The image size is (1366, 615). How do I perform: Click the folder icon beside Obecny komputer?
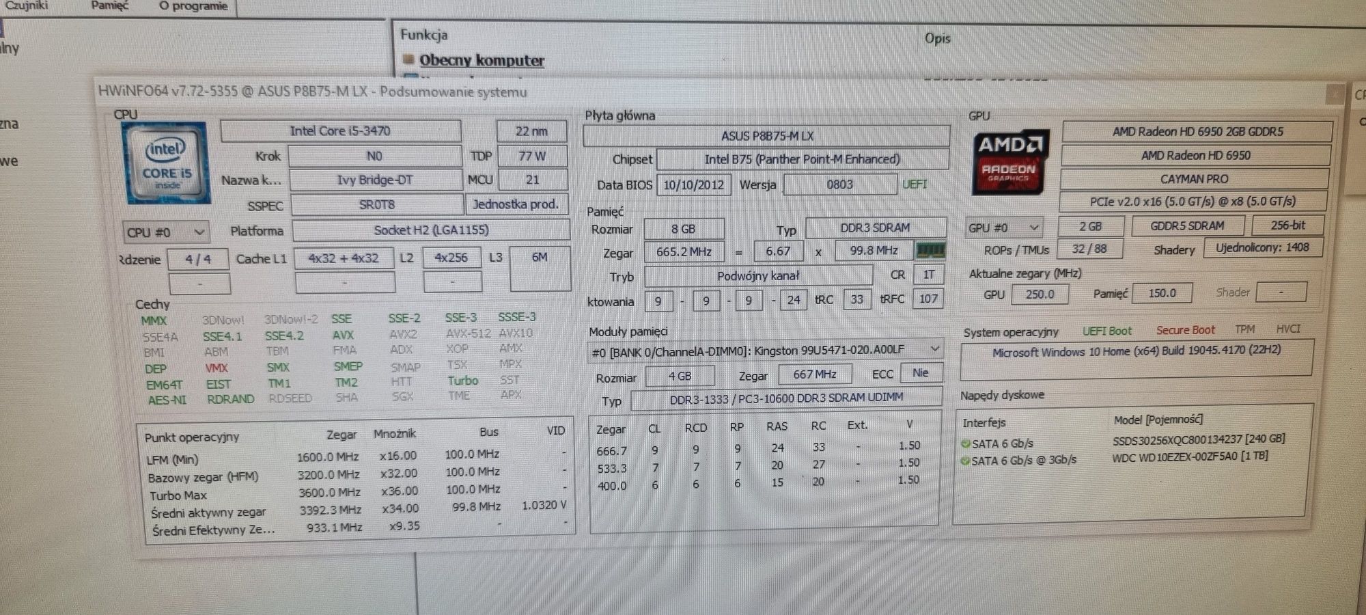(x=408, y=59)
